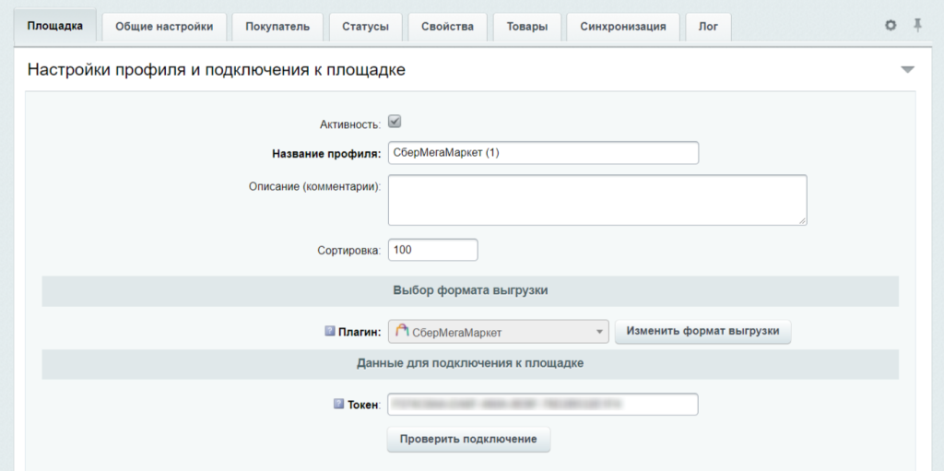944x471 pixels.
Task: Switch to the Синхронизация tab
Action: pos(623,27)
